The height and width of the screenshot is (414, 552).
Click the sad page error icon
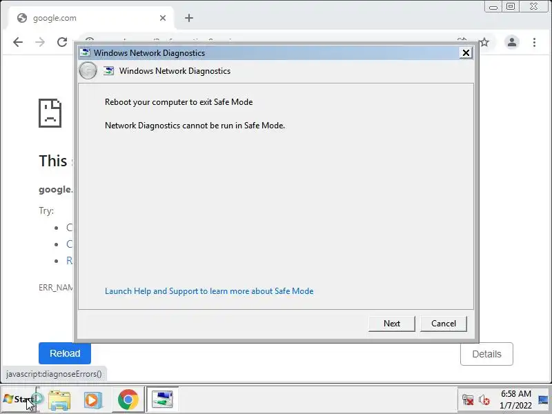[x=50, y=113]
